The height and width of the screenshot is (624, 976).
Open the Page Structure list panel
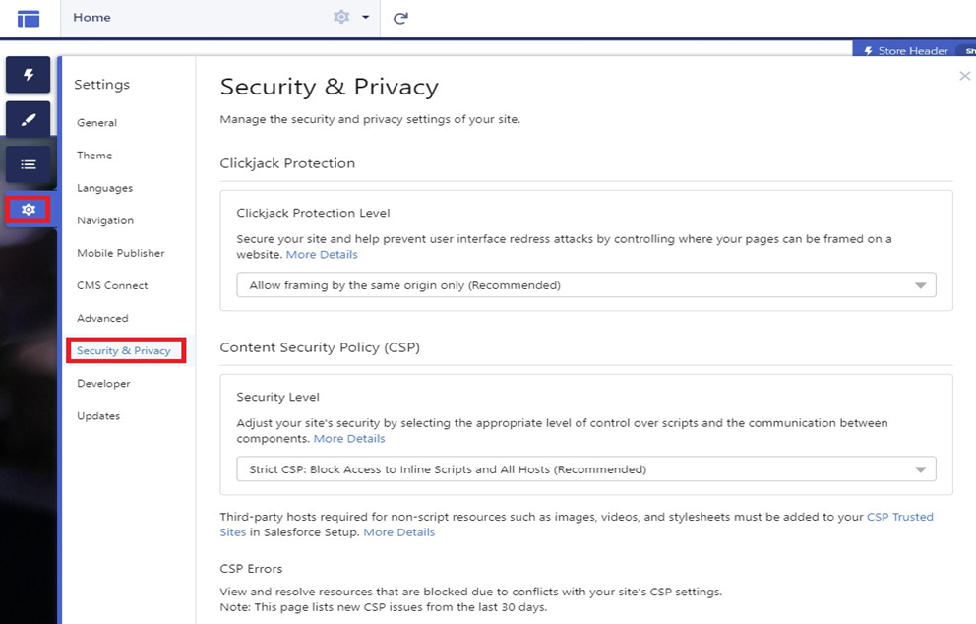(28, 164)
